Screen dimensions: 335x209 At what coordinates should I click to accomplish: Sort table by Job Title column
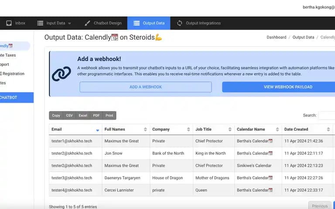pos(214,129)
